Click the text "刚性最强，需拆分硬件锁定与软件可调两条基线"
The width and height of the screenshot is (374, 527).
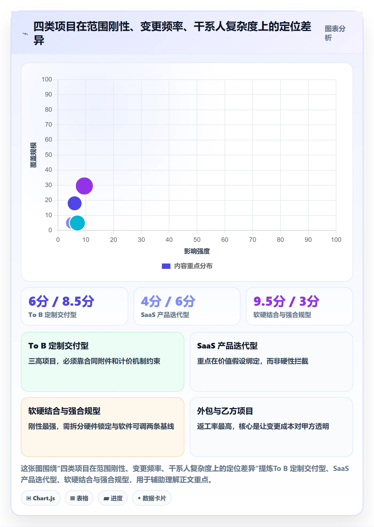tap(101, 426)
